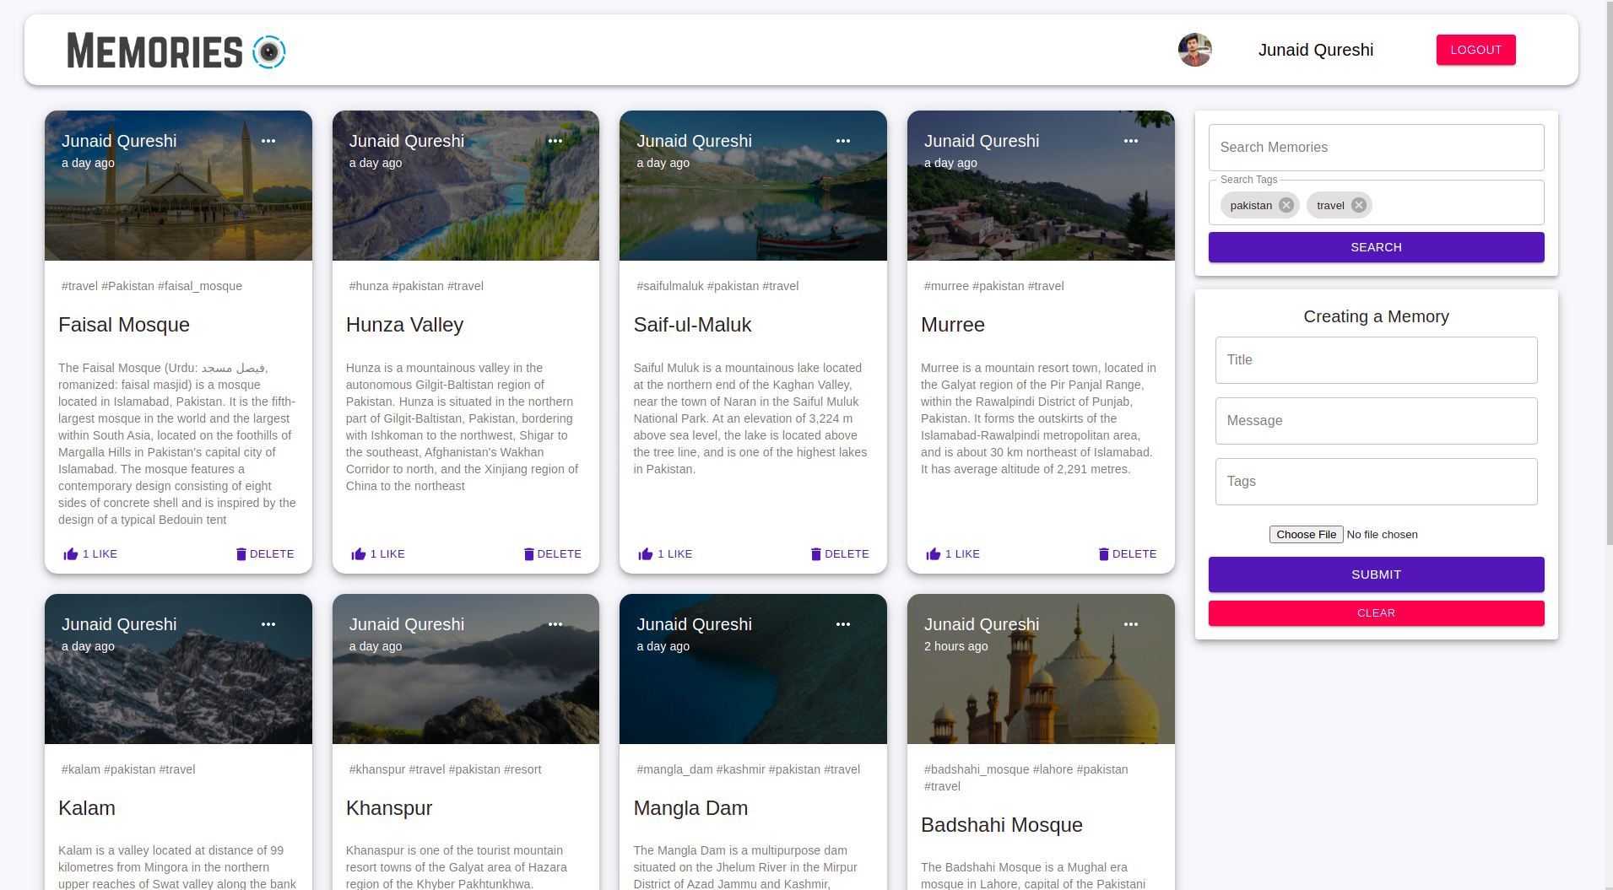Image resolution: width=1613 pixels, height=890 pixels.
Task: Like the Faisal Mosque memory
Action: pos(90,554)
